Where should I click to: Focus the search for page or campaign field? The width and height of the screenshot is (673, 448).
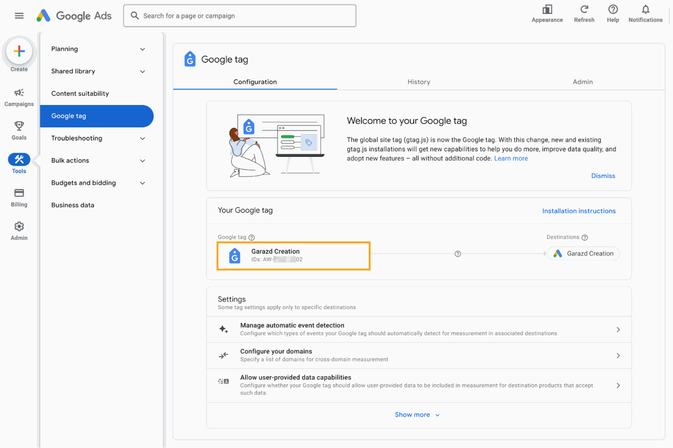coord(240,16)
